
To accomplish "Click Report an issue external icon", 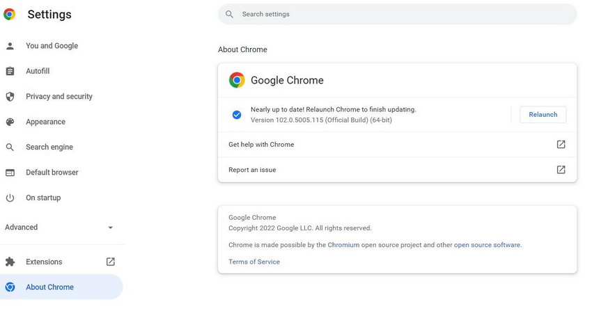I will (561, 170).
